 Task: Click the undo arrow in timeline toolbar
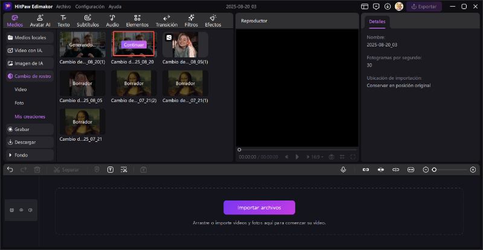(10, 170)
